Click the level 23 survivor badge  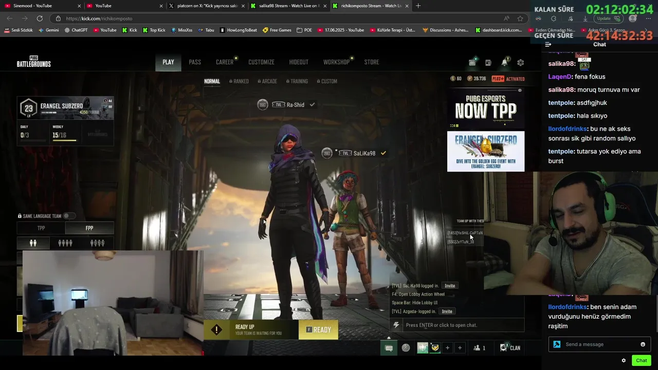tap(28, 108)
